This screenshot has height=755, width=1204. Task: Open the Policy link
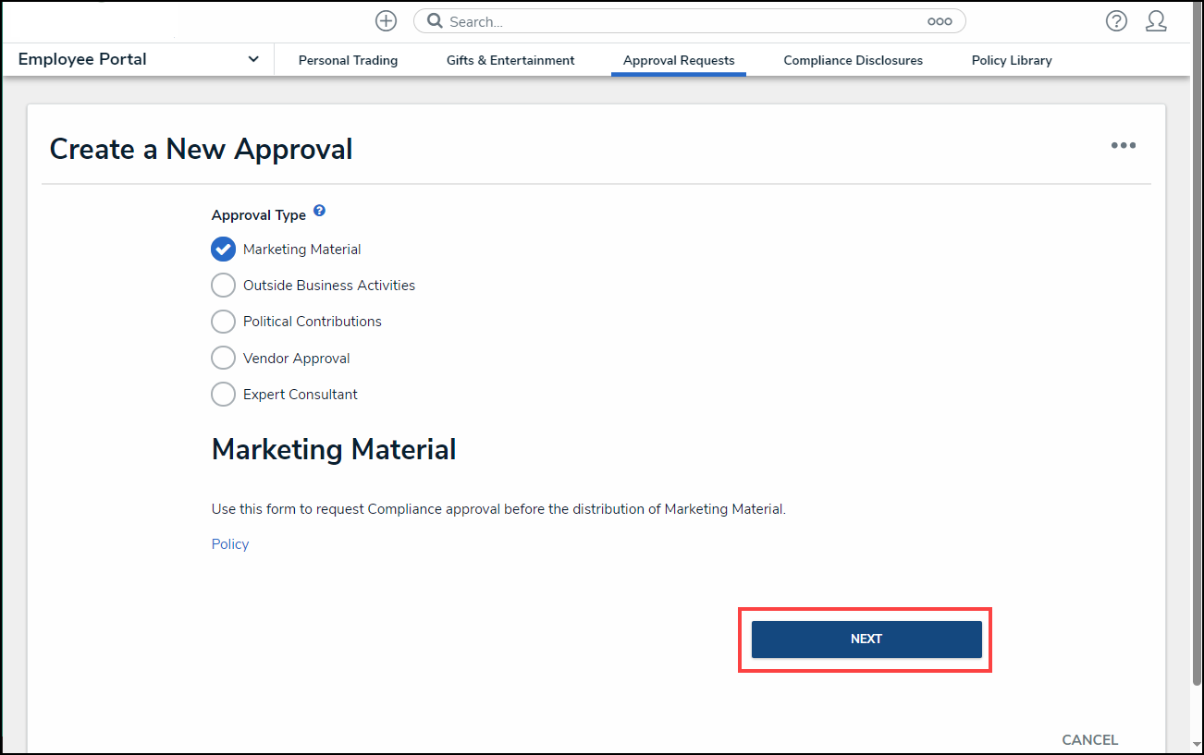pyautogui.click(x=230, y=544)
